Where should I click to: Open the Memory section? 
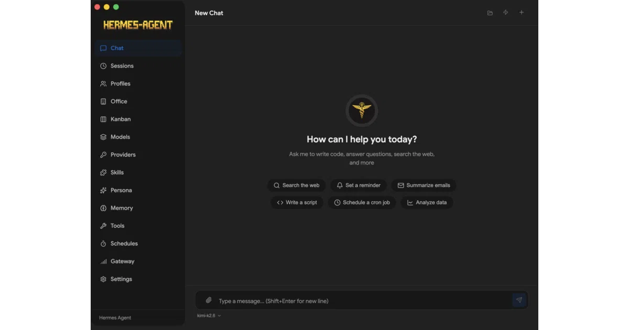pyautogui.click(x=139, y=208)
